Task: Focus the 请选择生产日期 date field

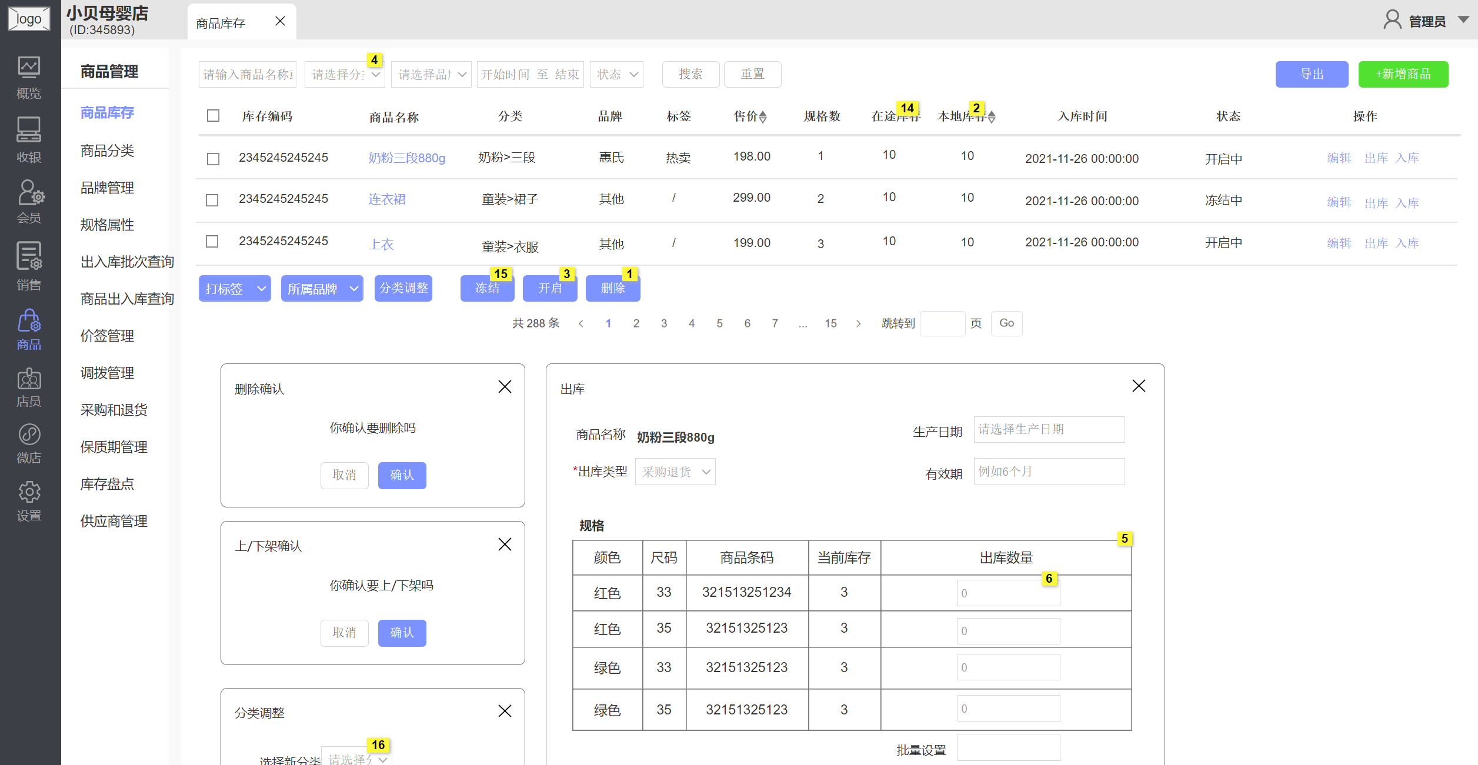Action: pyautogui.click(x=1049, y=429)
